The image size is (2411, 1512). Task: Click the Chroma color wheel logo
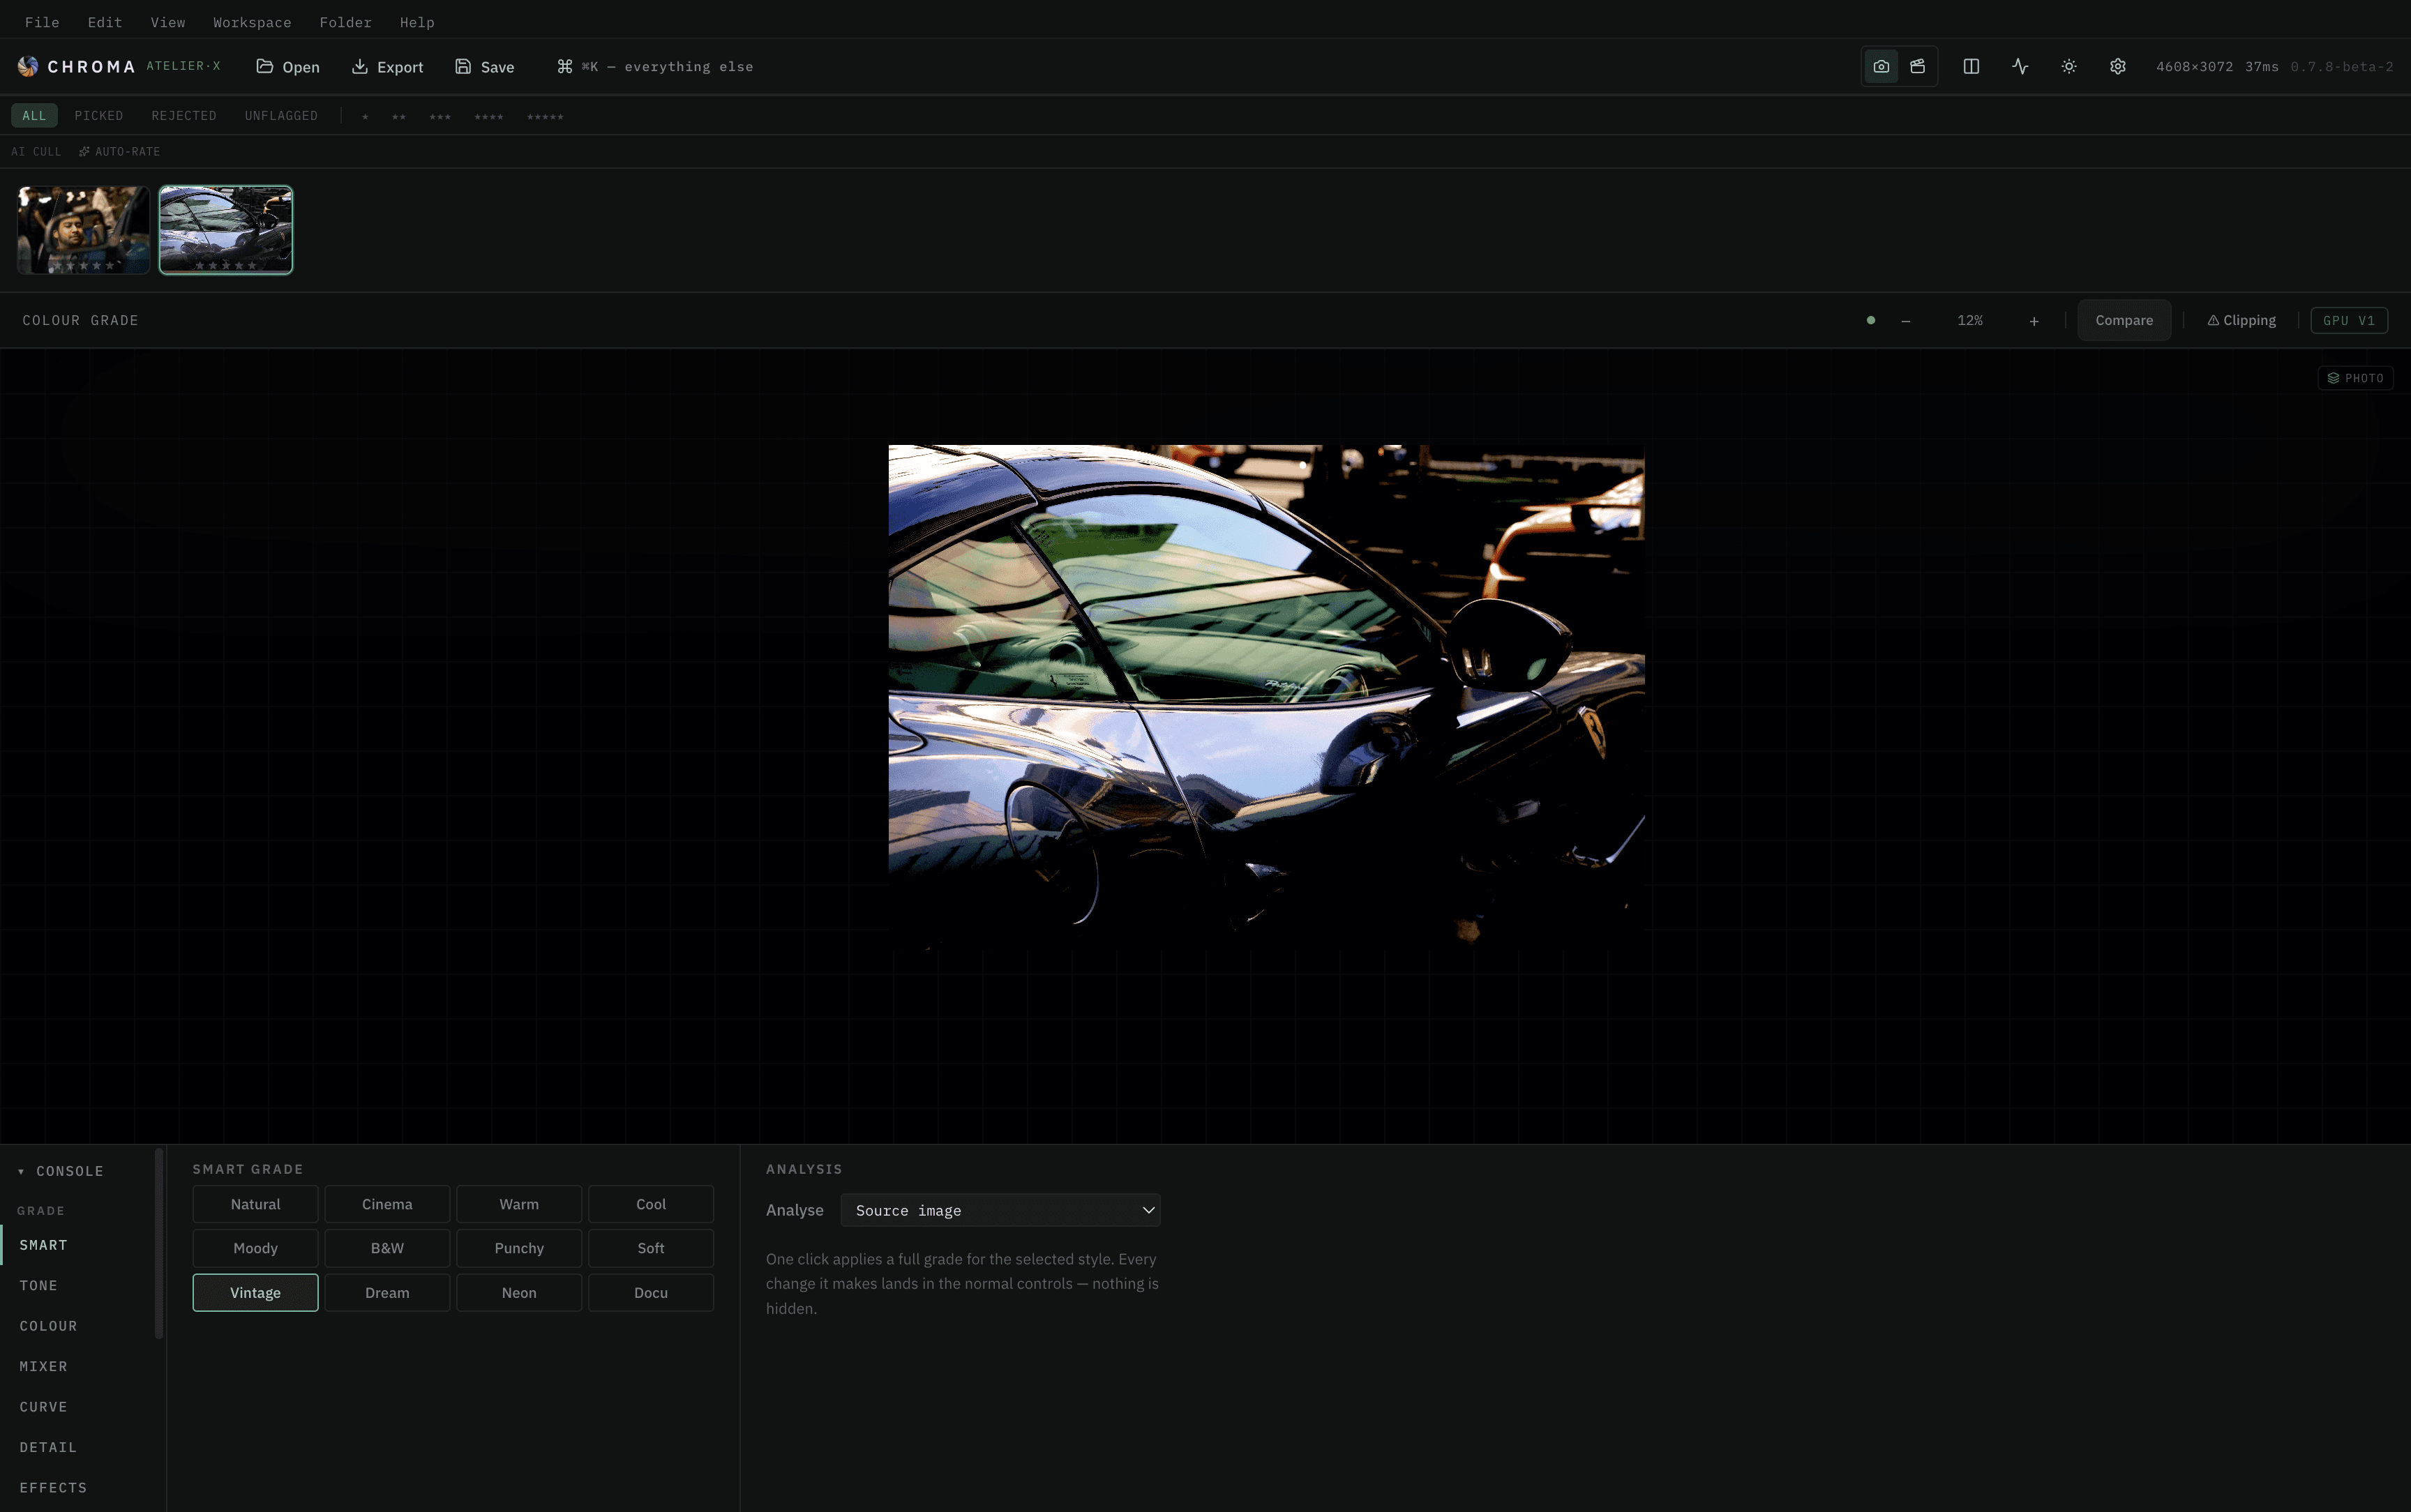[x=28, y=67]
